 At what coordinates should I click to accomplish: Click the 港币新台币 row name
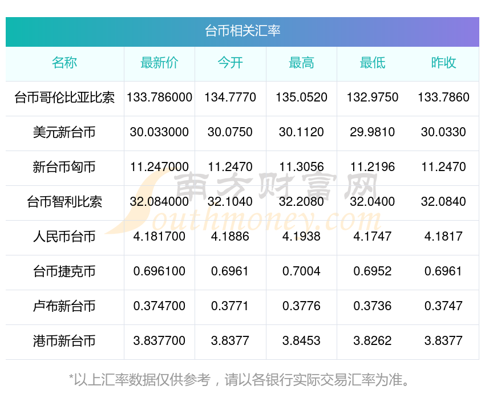pos(64,341)
